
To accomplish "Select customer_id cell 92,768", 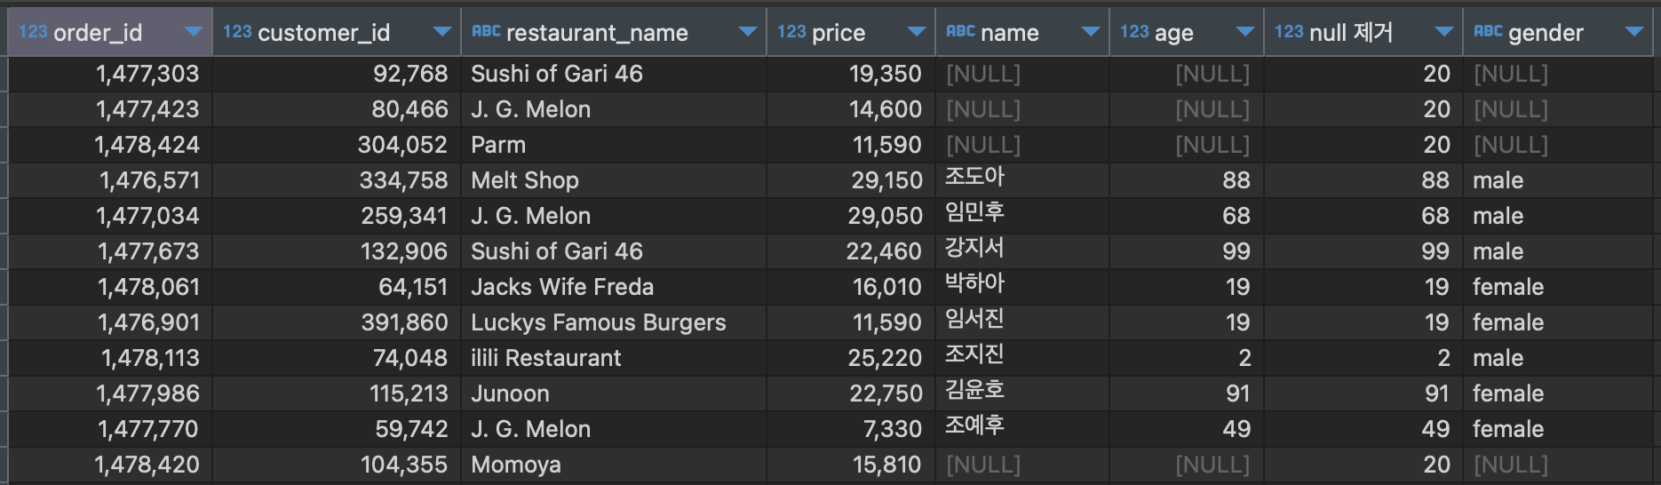I will tap(337, 74).
